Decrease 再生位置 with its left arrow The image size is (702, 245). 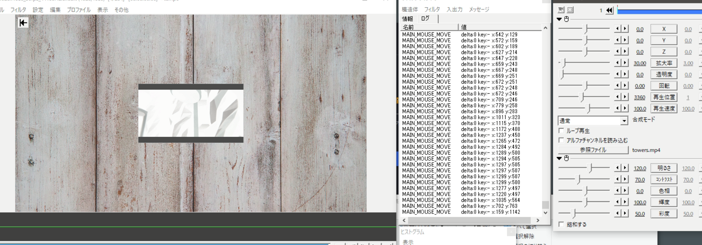(x=618, y=97)
